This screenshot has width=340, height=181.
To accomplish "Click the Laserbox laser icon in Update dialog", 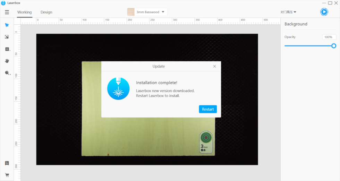I will pos(118,88).
